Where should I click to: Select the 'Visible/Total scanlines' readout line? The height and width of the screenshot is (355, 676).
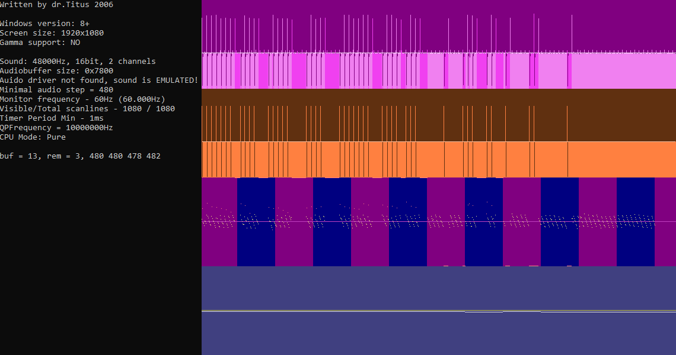point(87,109)
